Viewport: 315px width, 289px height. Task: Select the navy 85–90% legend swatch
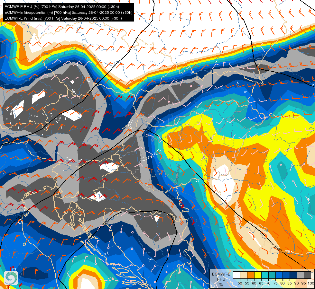[293, 275]
